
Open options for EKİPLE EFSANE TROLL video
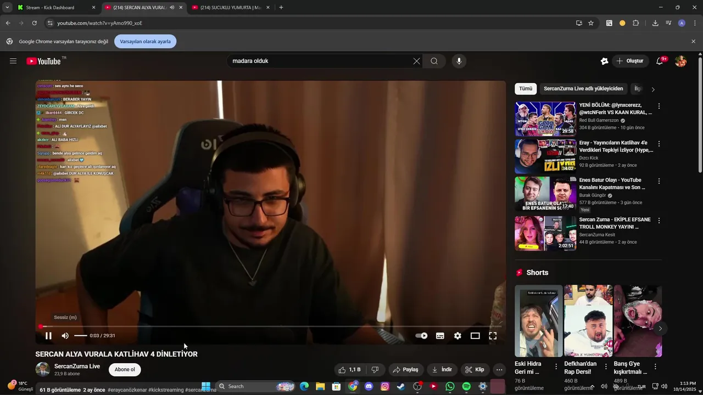point(659,221)
